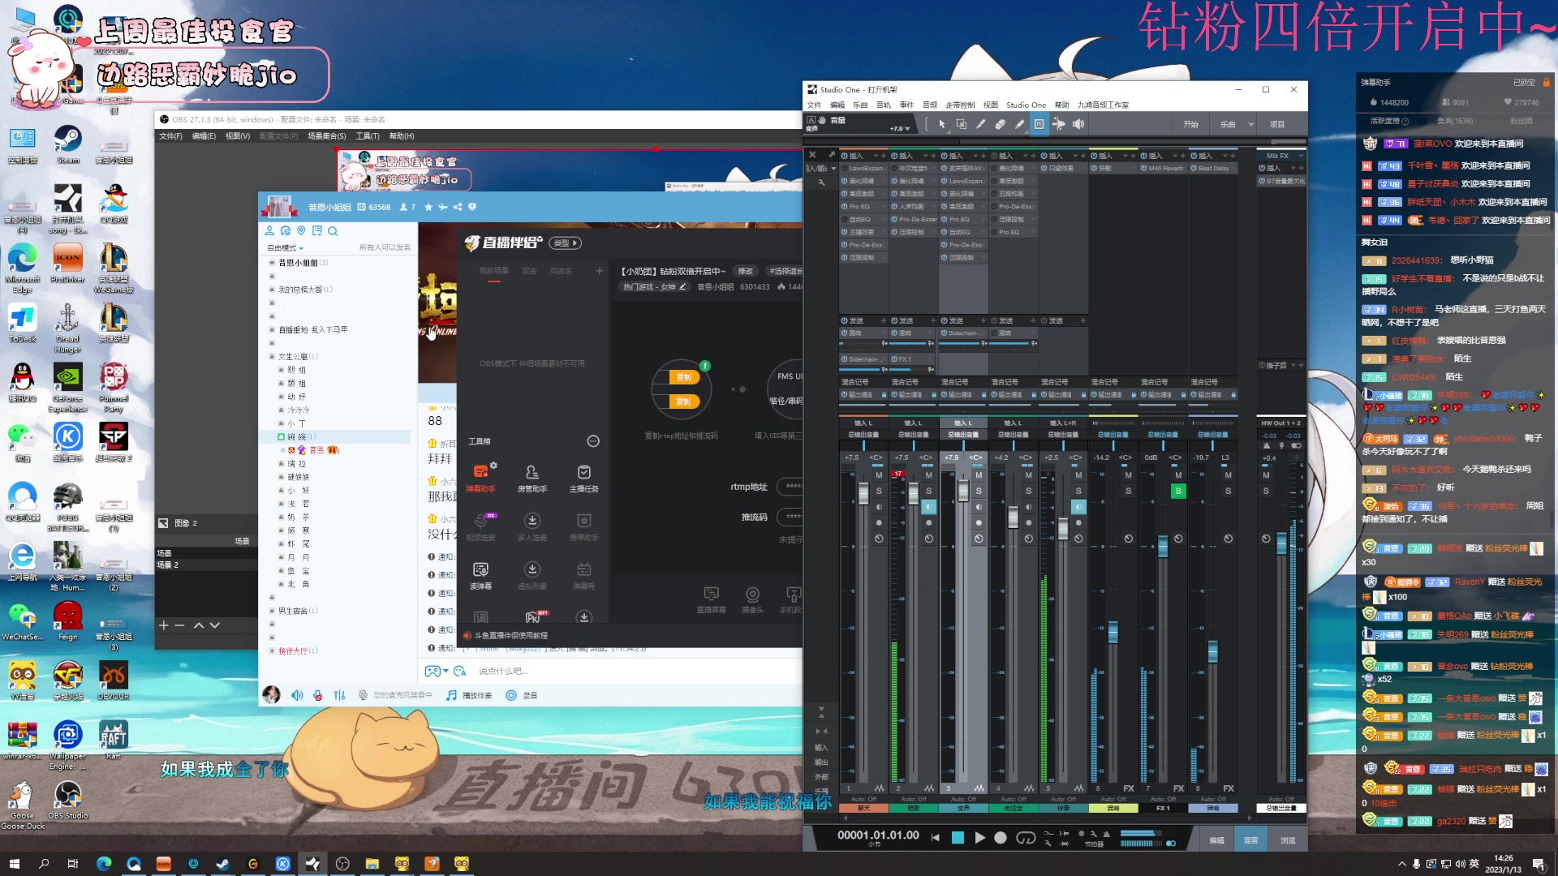
Task: Unsolo the green S button on channel 7
Action: 1178,491
